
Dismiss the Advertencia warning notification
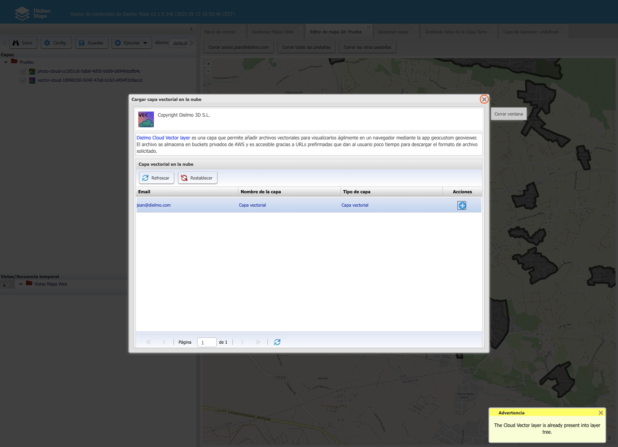coord(601,413)
